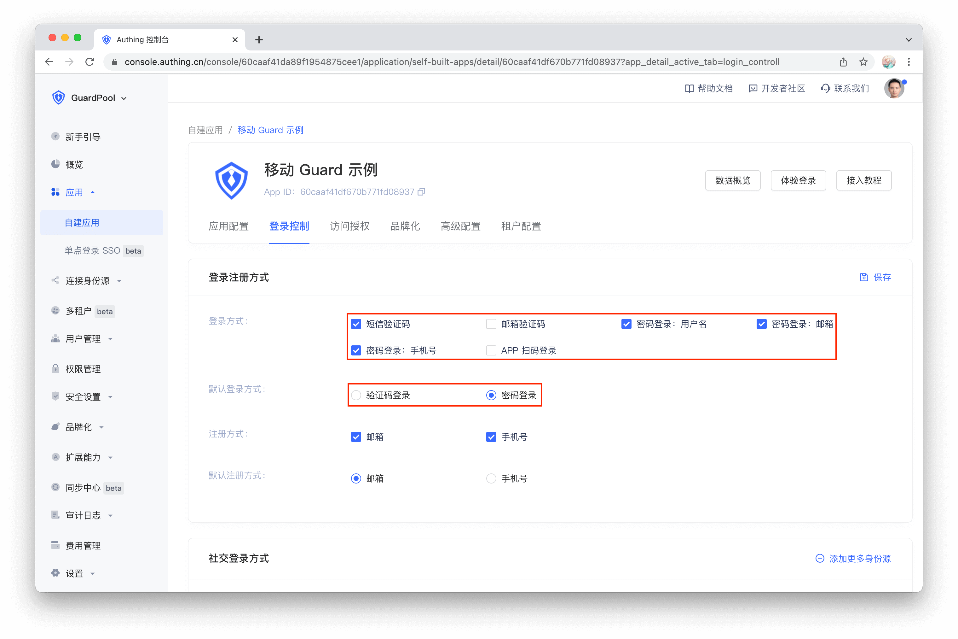
Task: Expand the 安全设置 sidebar section
Action: point(83,397)
